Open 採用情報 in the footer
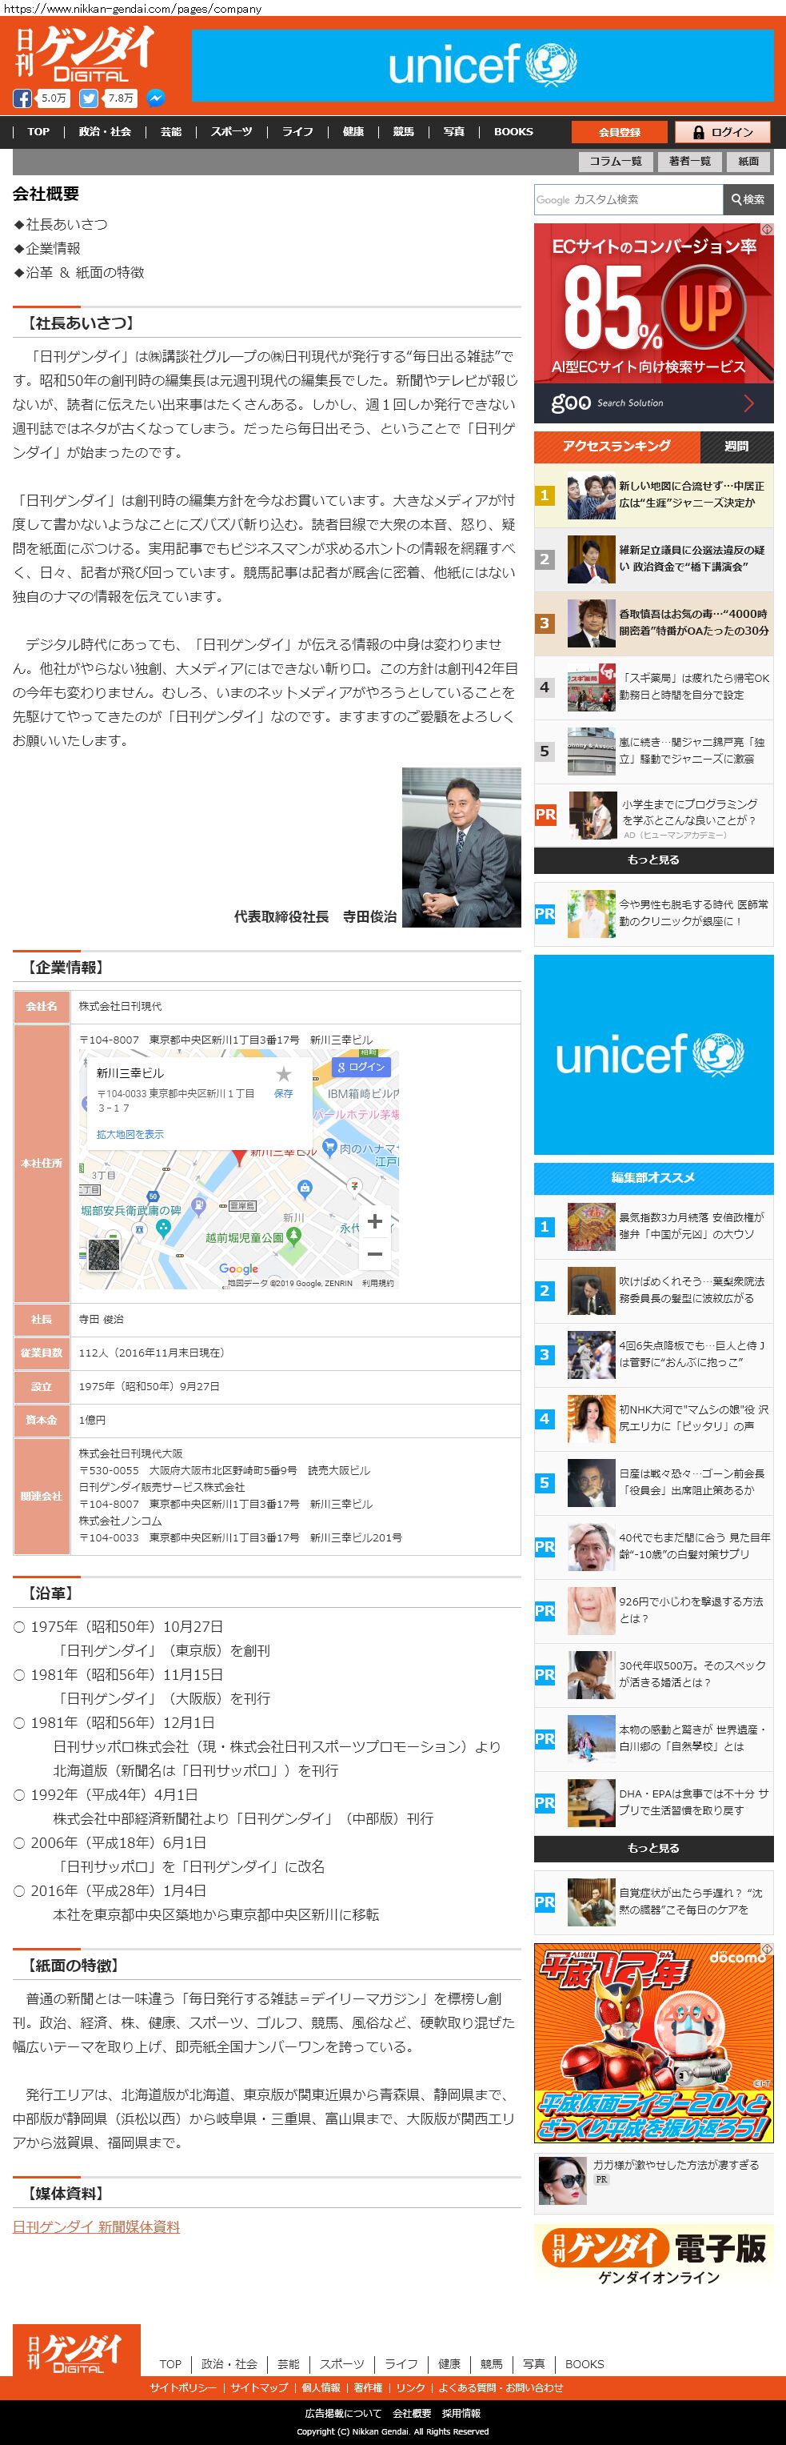 (461, 2413)
